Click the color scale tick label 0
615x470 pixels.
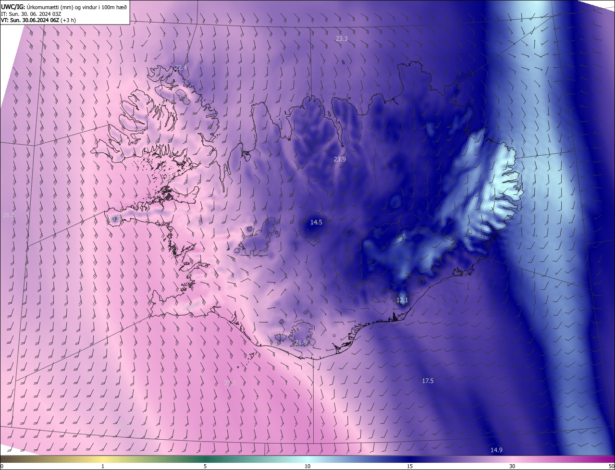[2, 466]
